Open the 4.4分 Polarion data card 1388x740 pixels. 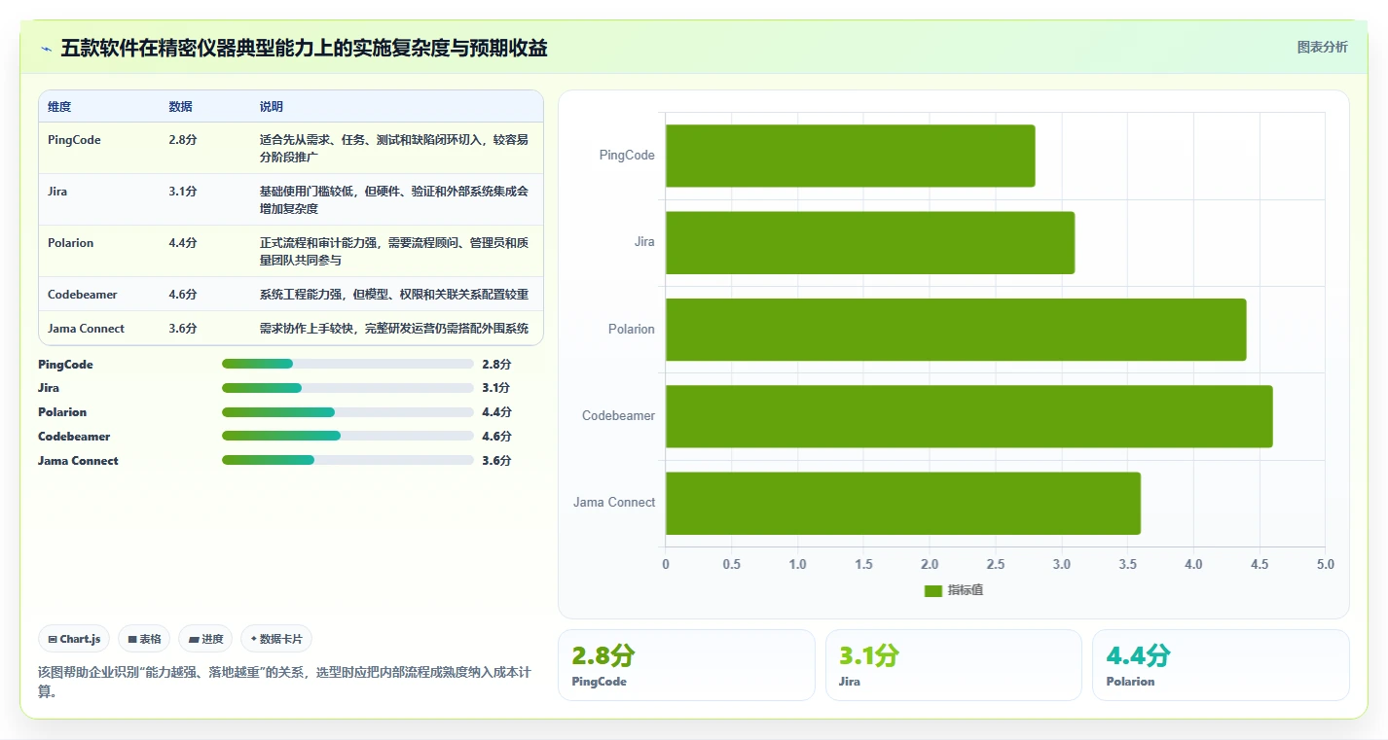[1221, 665]
